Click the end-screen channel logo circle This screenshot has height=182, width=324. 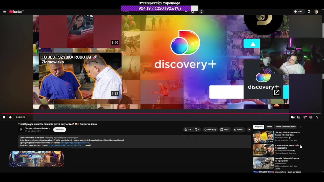click(263, 25)
